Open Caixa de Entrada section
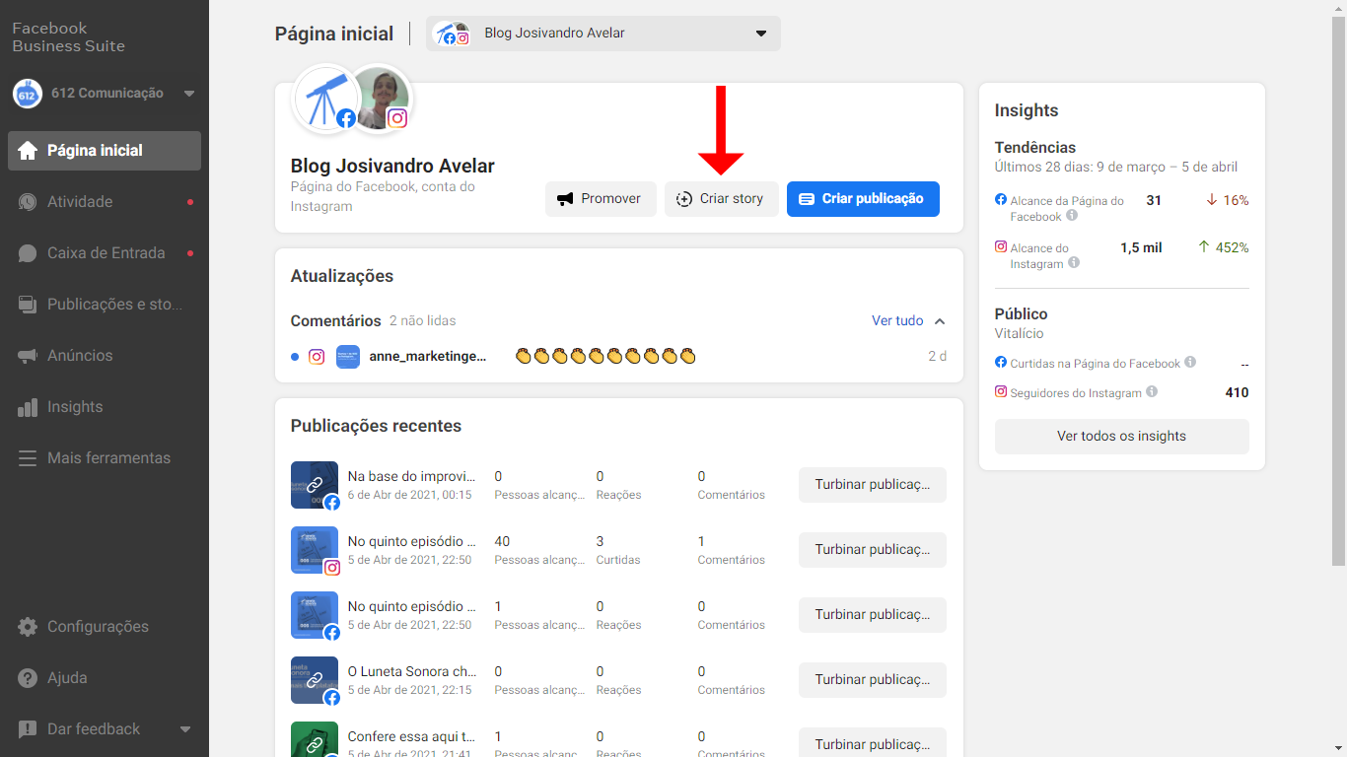Screen dimensions: 1347x757 click(x=105, y=253)
